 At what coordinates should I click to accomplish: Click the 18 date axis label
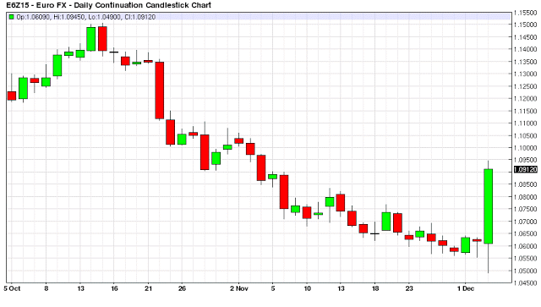(375, 288)
